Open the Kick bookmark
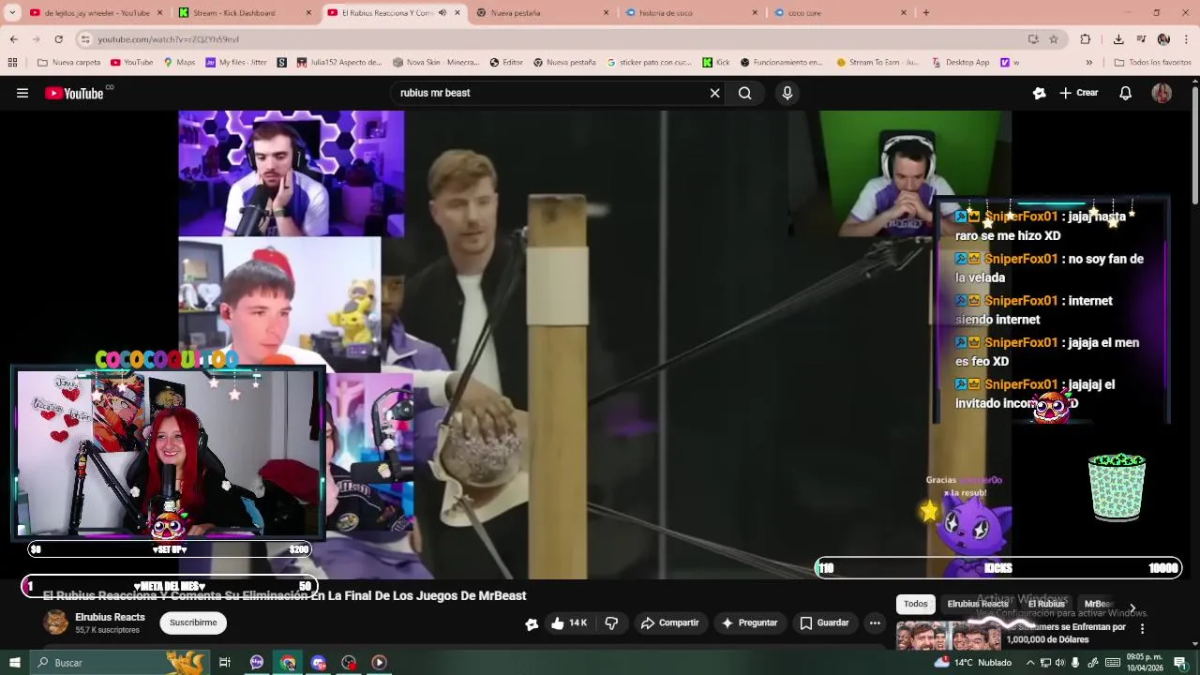Image resolution: width=1200 pixels, height=675 pixels. click(715, 62)
